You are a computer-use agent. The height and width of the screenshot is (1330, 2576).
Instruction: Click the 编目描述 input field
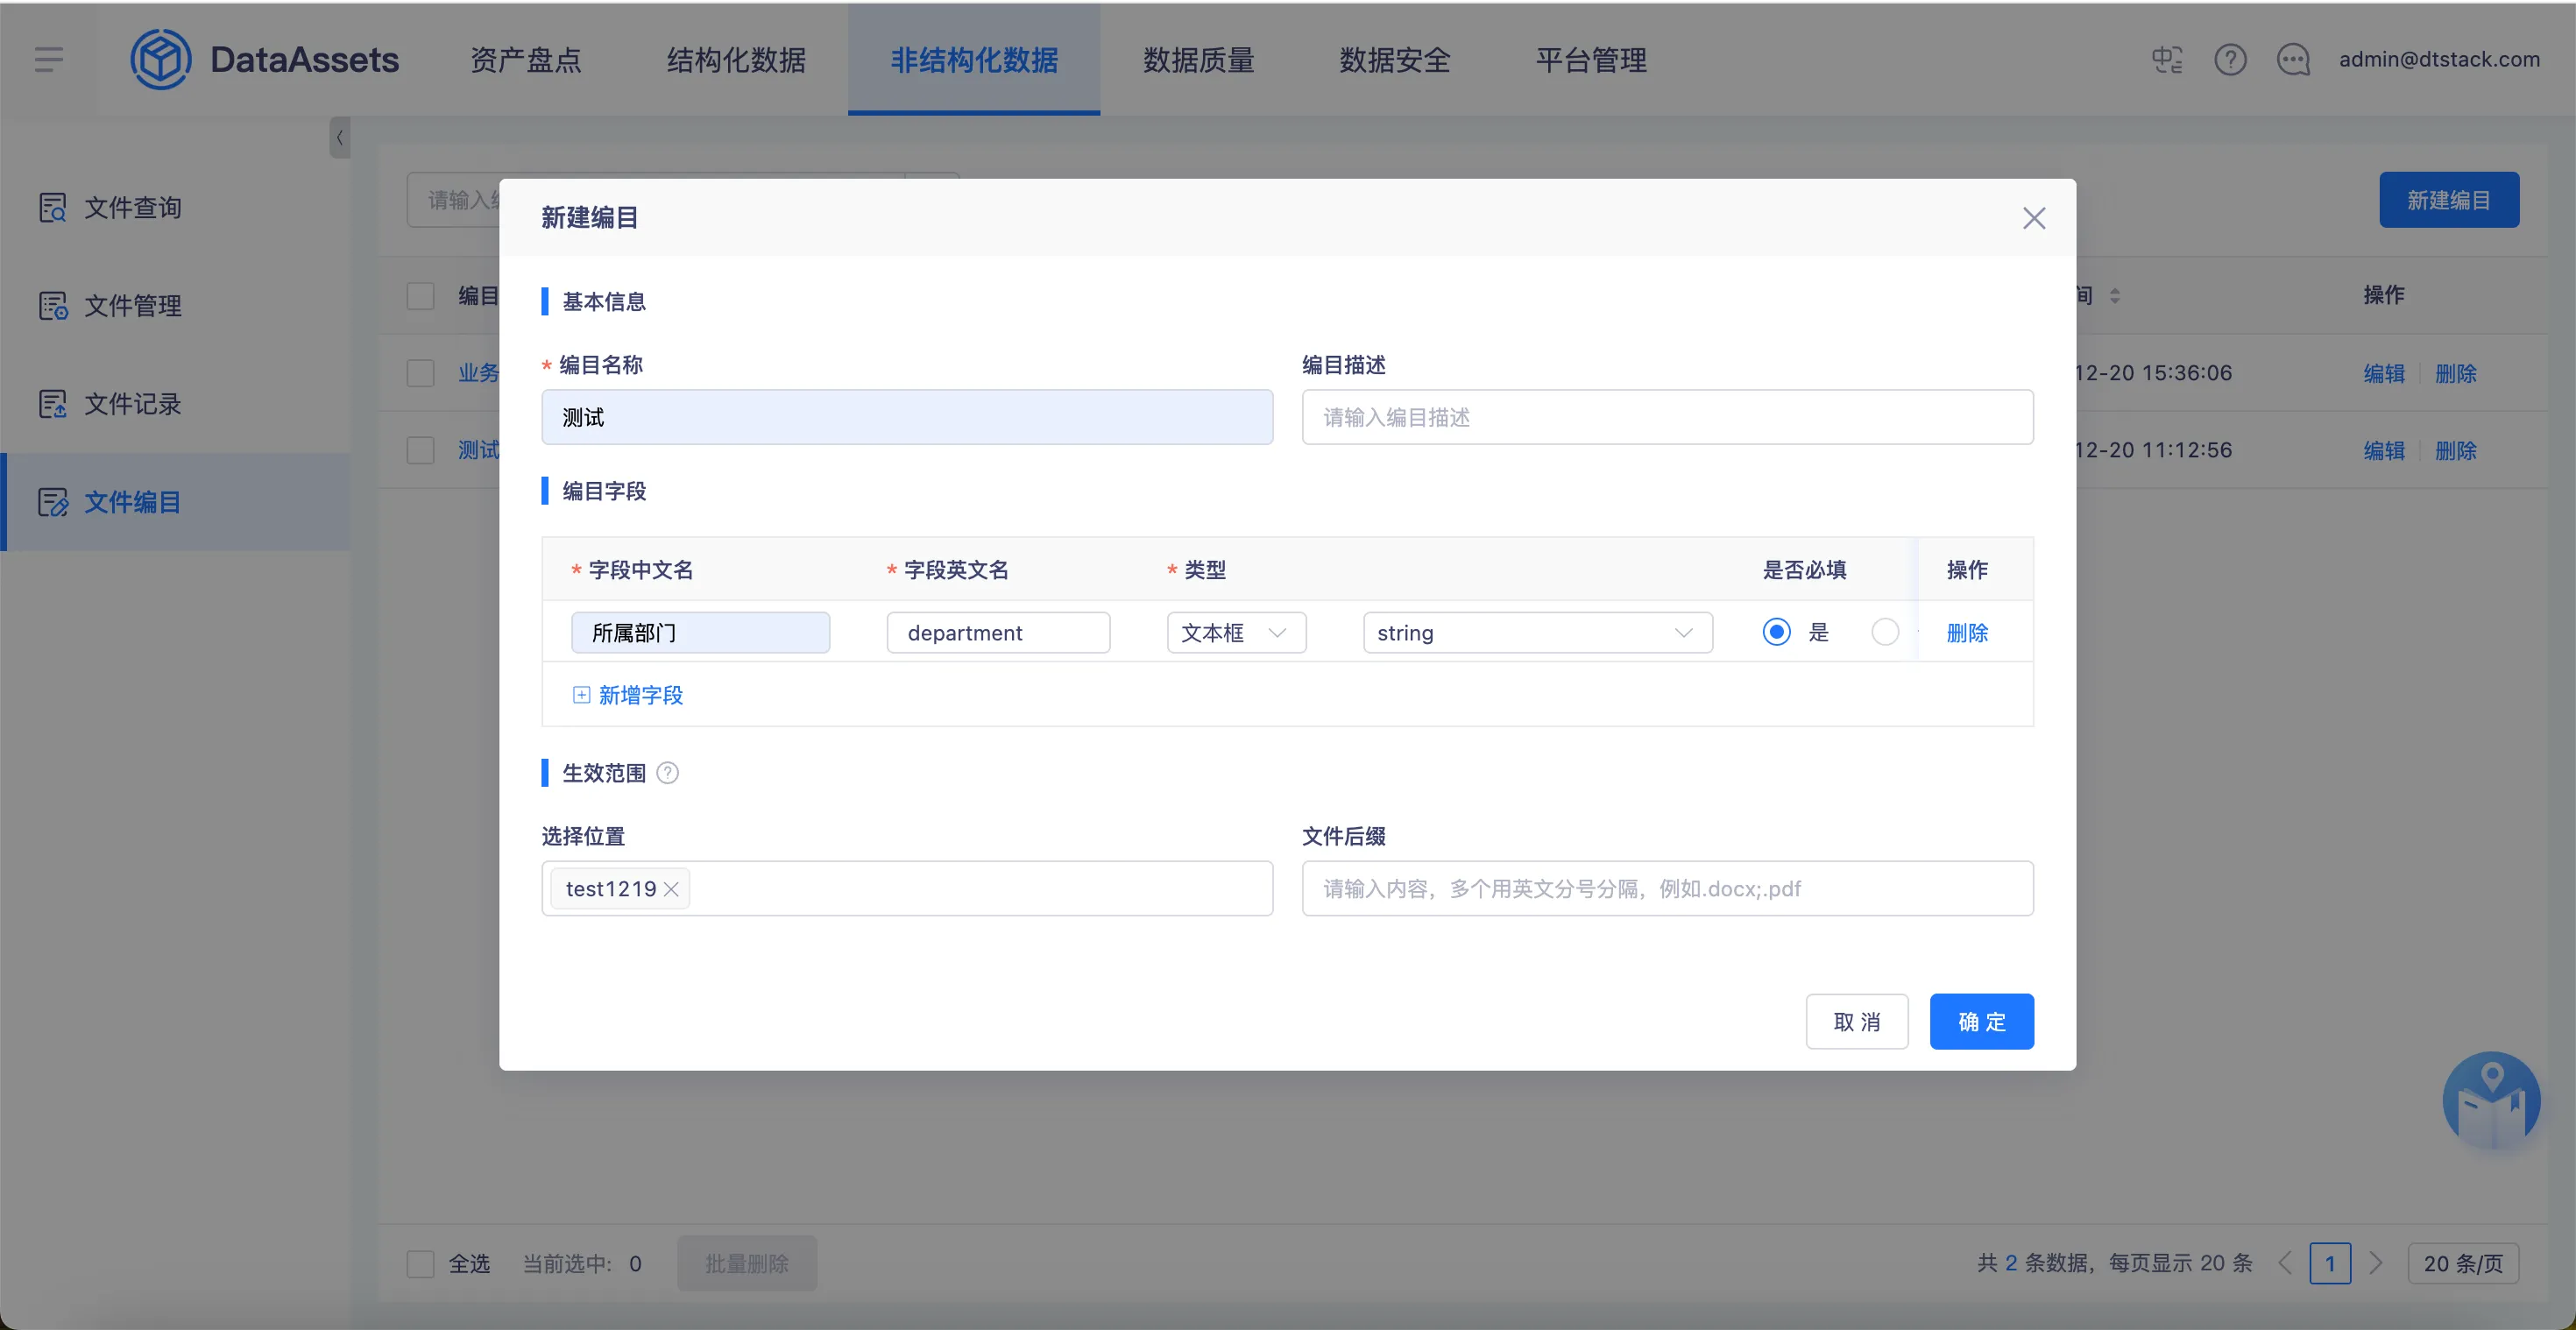click(x=1667, y=417)
